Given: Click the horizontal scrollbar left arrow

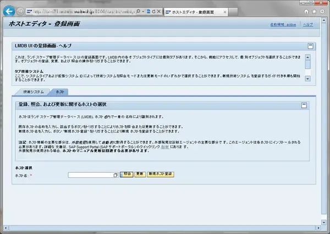Looking at the screenshot, I should click(5, 228).
